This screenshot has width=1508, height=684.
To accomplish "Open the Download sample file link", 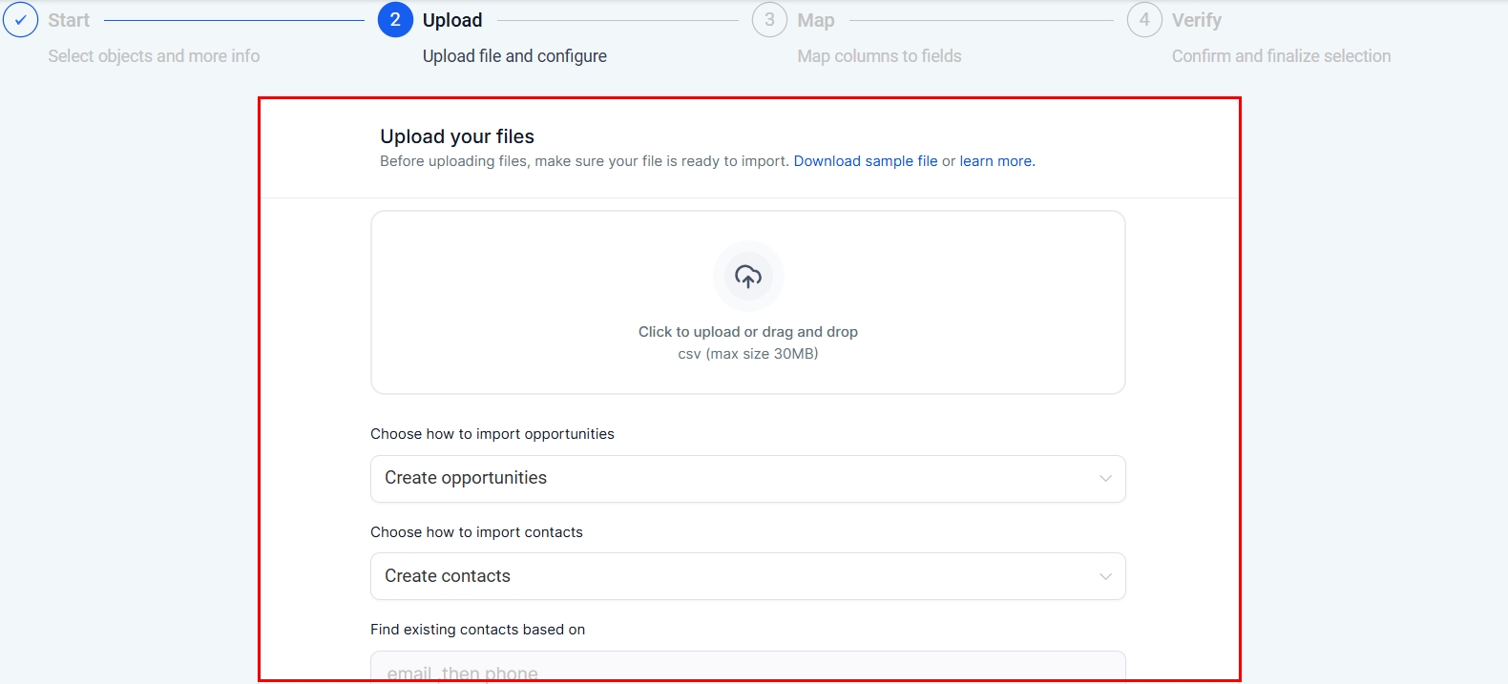I will [866, 161].
